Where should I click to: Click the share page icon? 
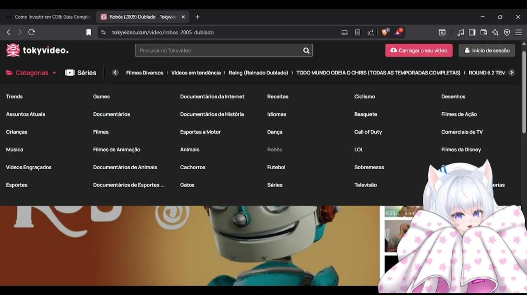pos(371,32)
